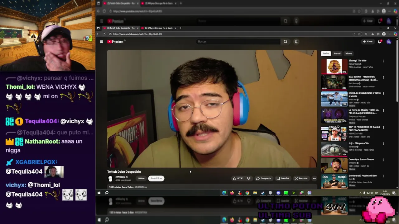Open Microsoft Edge from the taskbar
Screen dimensions: 399x224
pos(224,193)
